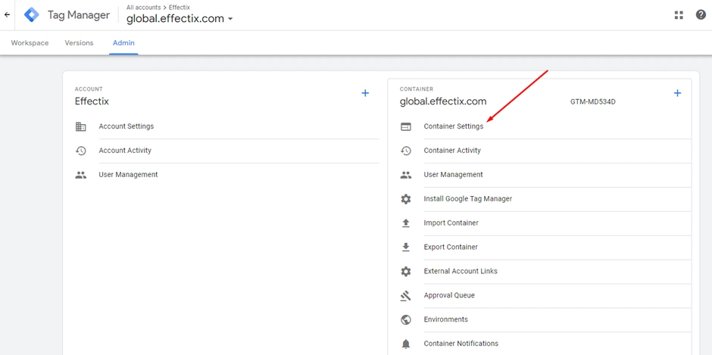Click the Export Container download icon

(x=406, y=247)
